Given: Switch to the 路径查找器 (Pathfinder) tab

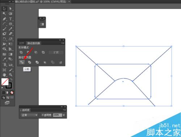Looking at the screenshot, I should pyautogui.click(x=34, y=43).
